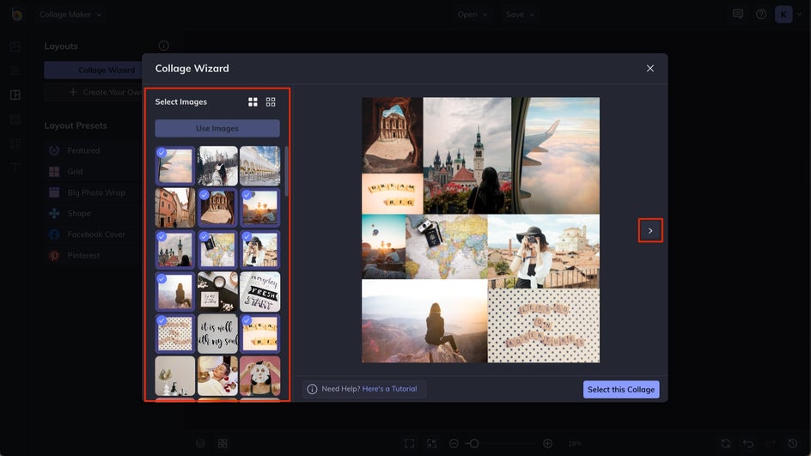Click the Collage Wizard button in Layouts panel
Image resolution: width=811 pixels, height=456 pixels.
click(x=93, y=70)
